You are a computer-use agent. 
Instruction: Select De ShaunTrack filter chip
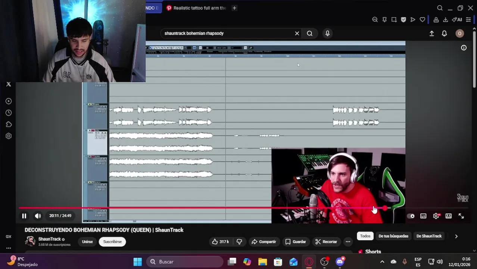tap(429, 236)
